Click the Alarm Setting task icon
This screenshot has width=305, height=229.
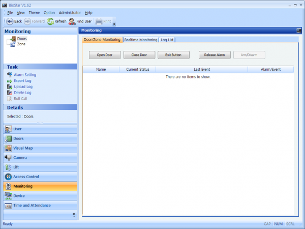point(10,75)
